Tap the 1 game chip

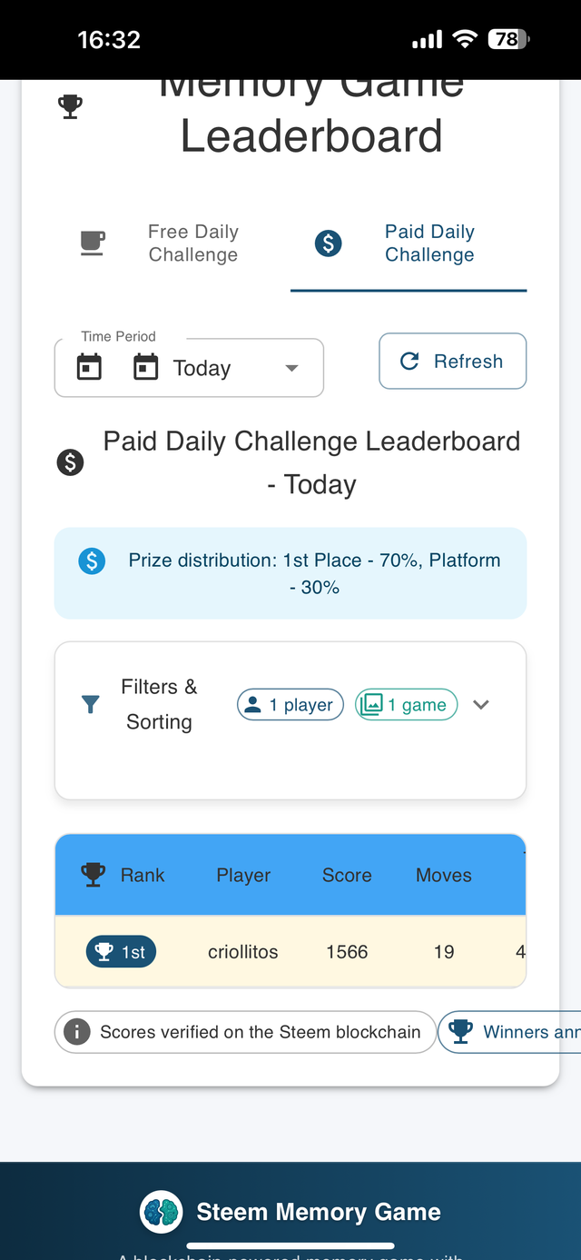406,705
